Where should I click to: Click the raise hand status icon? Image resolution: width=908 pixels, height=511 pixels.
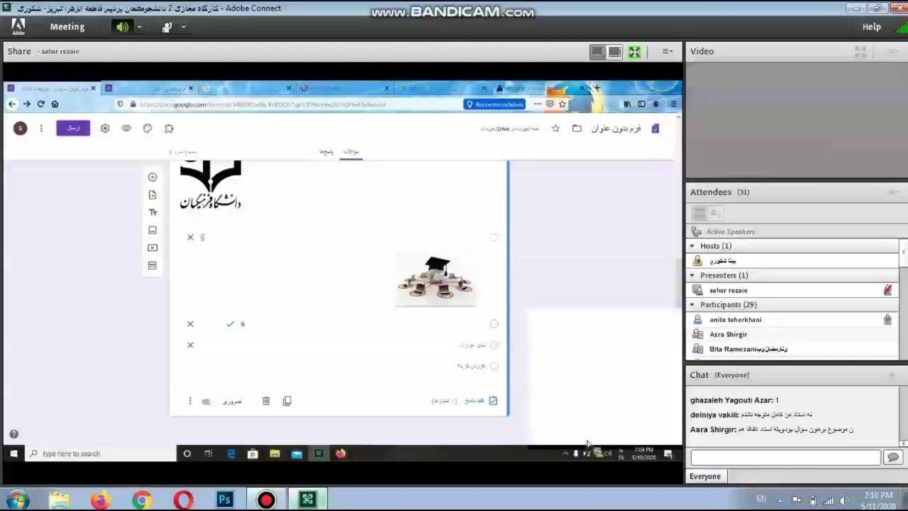pyautogui.click(x=167, y=27)
